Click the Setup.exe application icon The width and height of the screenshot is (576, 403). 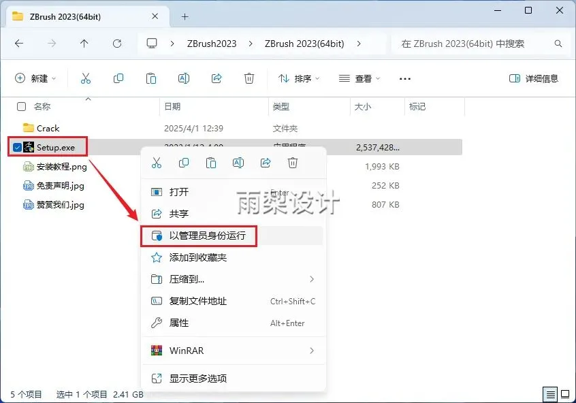coord(29,147)
